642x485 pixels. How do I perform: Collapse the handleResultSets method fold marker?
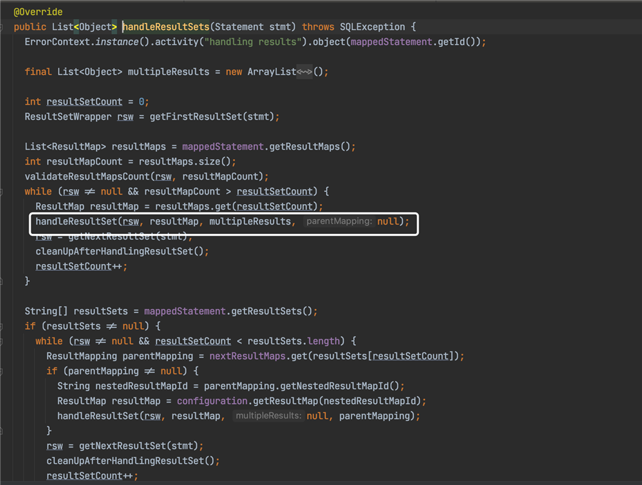[1, 27]
